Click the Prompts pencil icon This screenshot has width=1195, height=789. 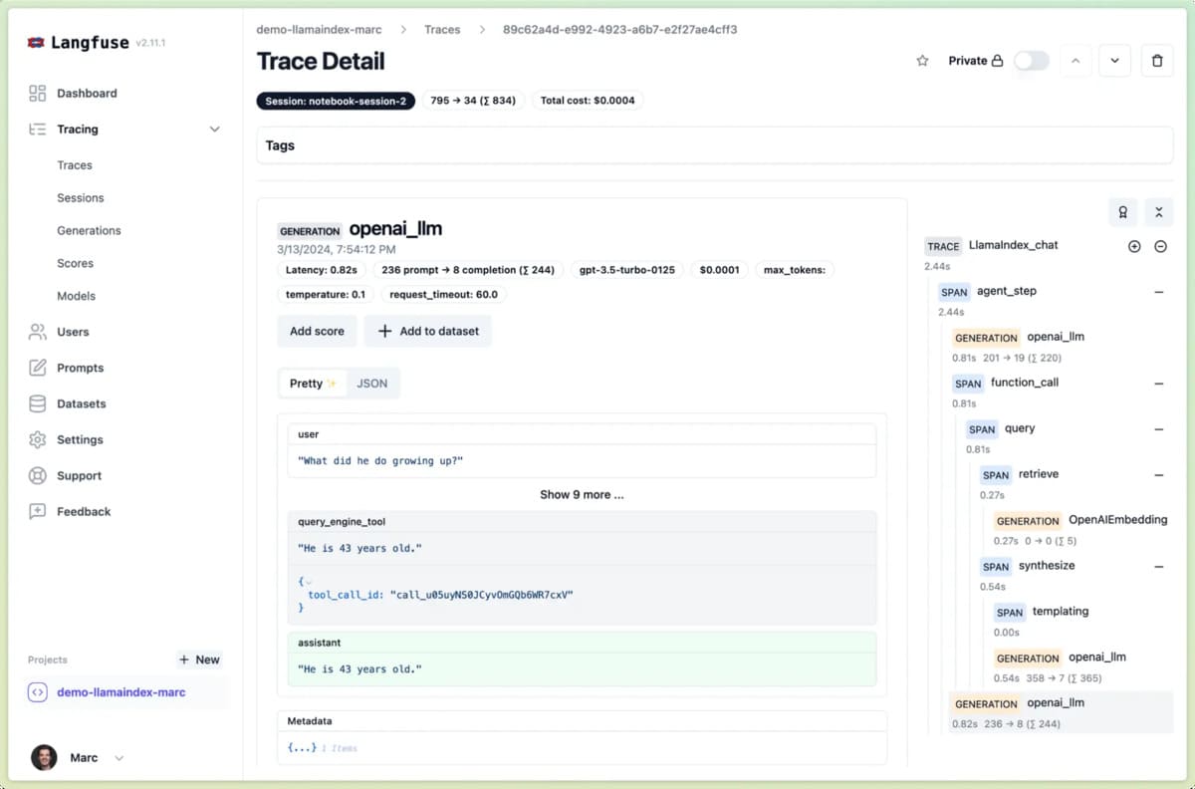point(38,368)
